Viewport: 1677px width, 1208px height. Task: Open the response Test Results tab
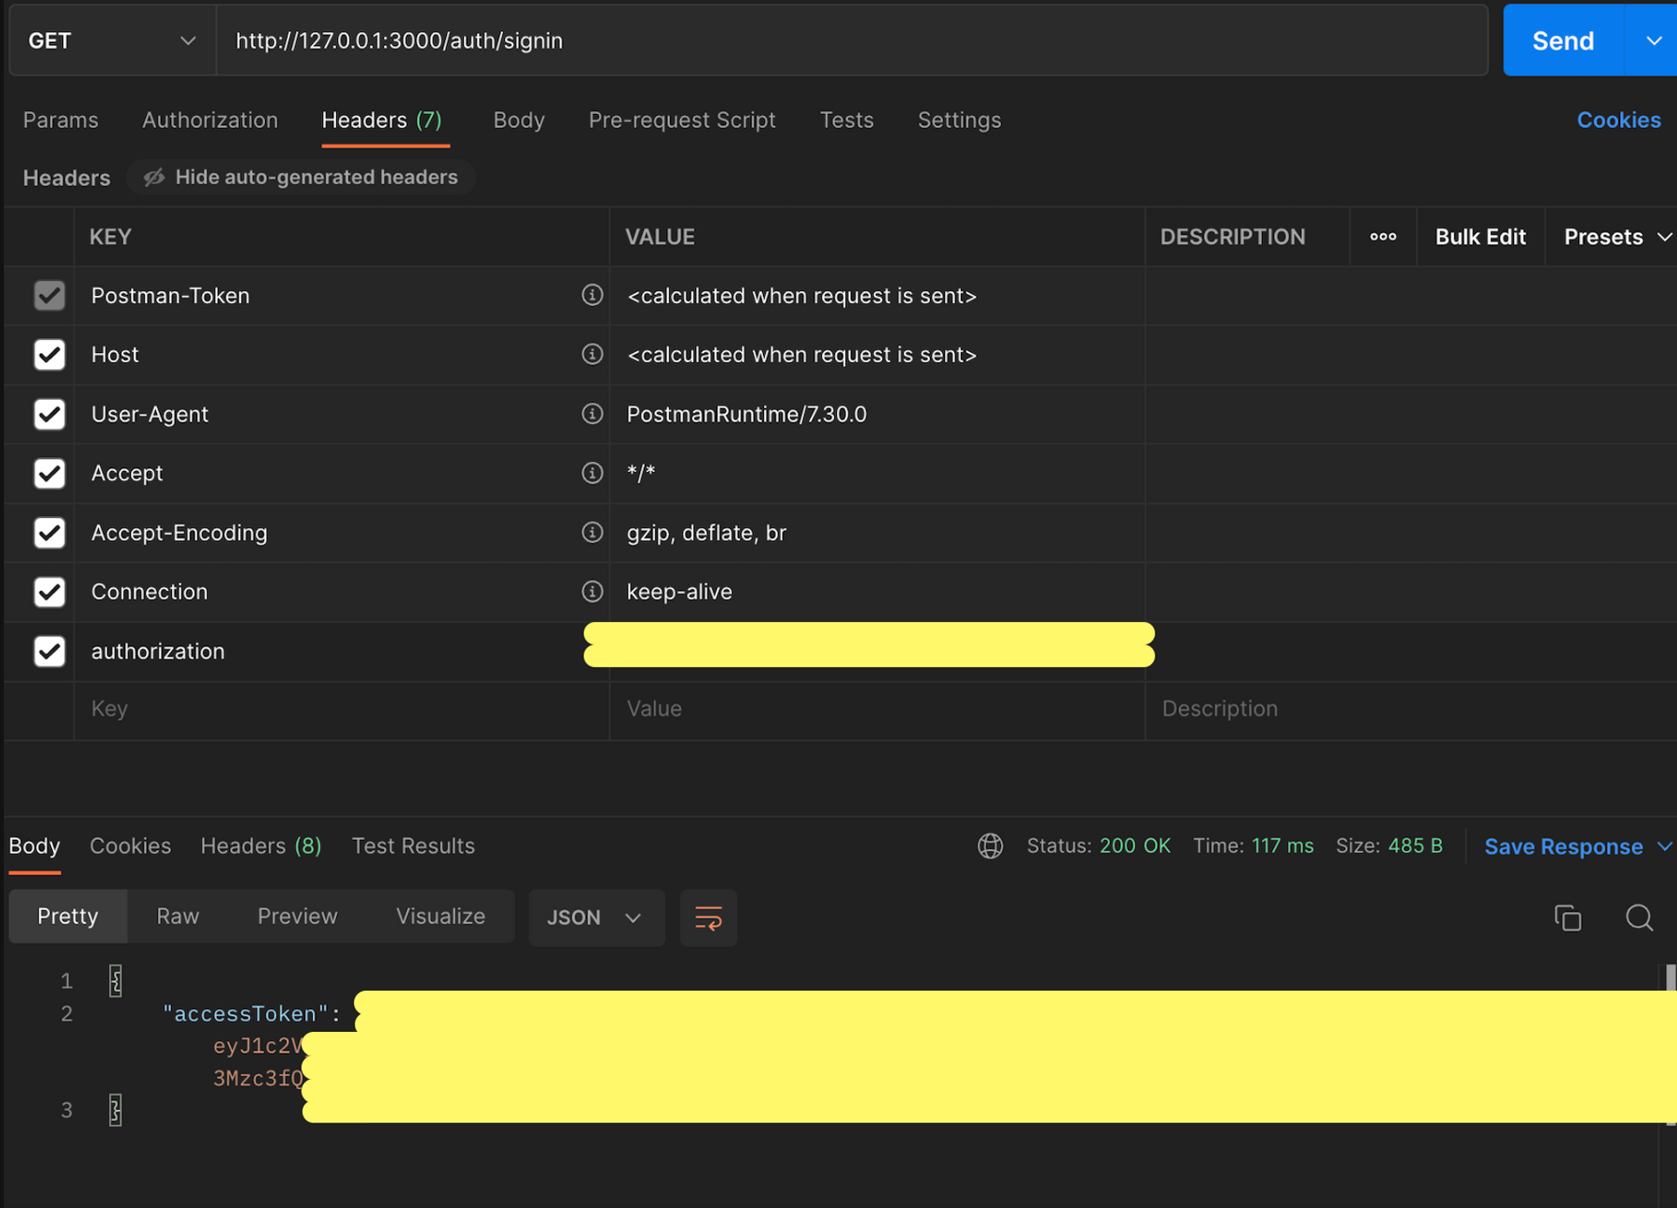click(413, 846)
